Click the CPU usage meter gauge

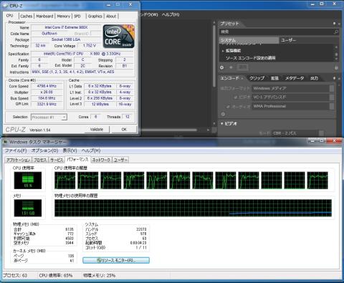point(28,181)
